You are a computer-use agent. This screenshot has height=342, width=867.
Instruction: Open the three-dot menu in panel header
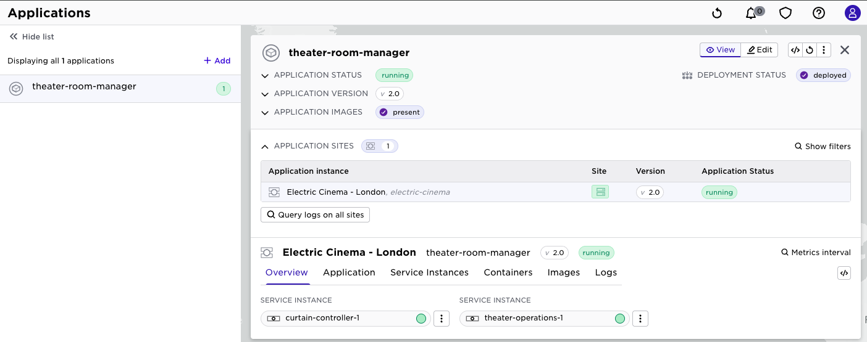pyautogui.click(x=824, y=50)
